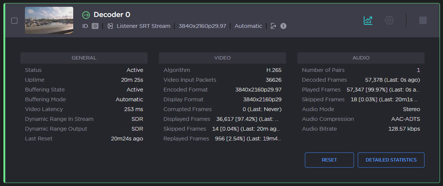The height and width of the screenshot is (186, 443).
Task: Open decoder settings with the gear icon
Action: tap(389, 20)
